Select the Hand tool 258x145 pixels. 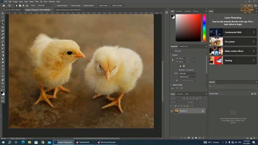click(x=3, y=80)
